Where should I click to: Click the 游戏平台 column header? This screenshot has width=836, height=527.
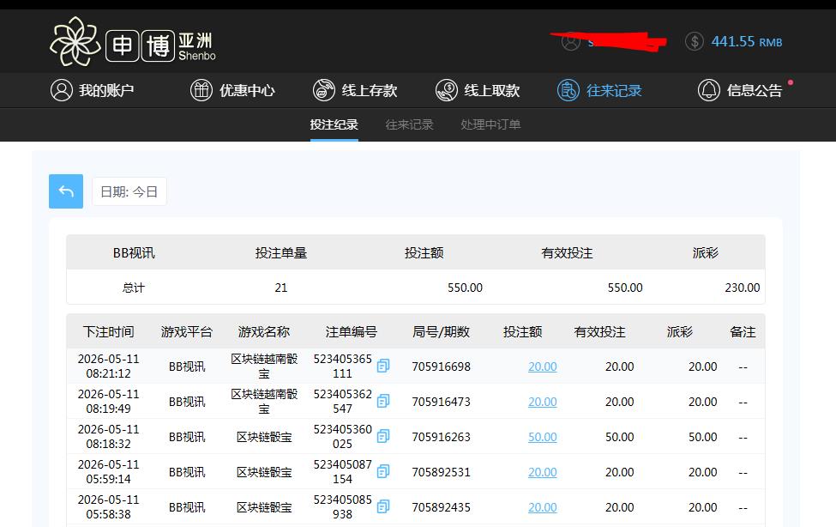pos(187,332)
